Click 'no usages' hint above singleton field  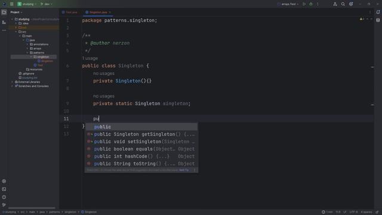click(x=104, y=96)
